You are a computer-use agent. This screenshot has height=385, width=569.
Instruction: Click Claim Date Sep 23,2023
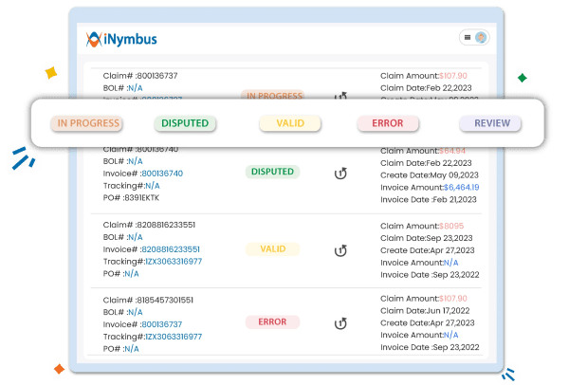(x=427, y=238)
